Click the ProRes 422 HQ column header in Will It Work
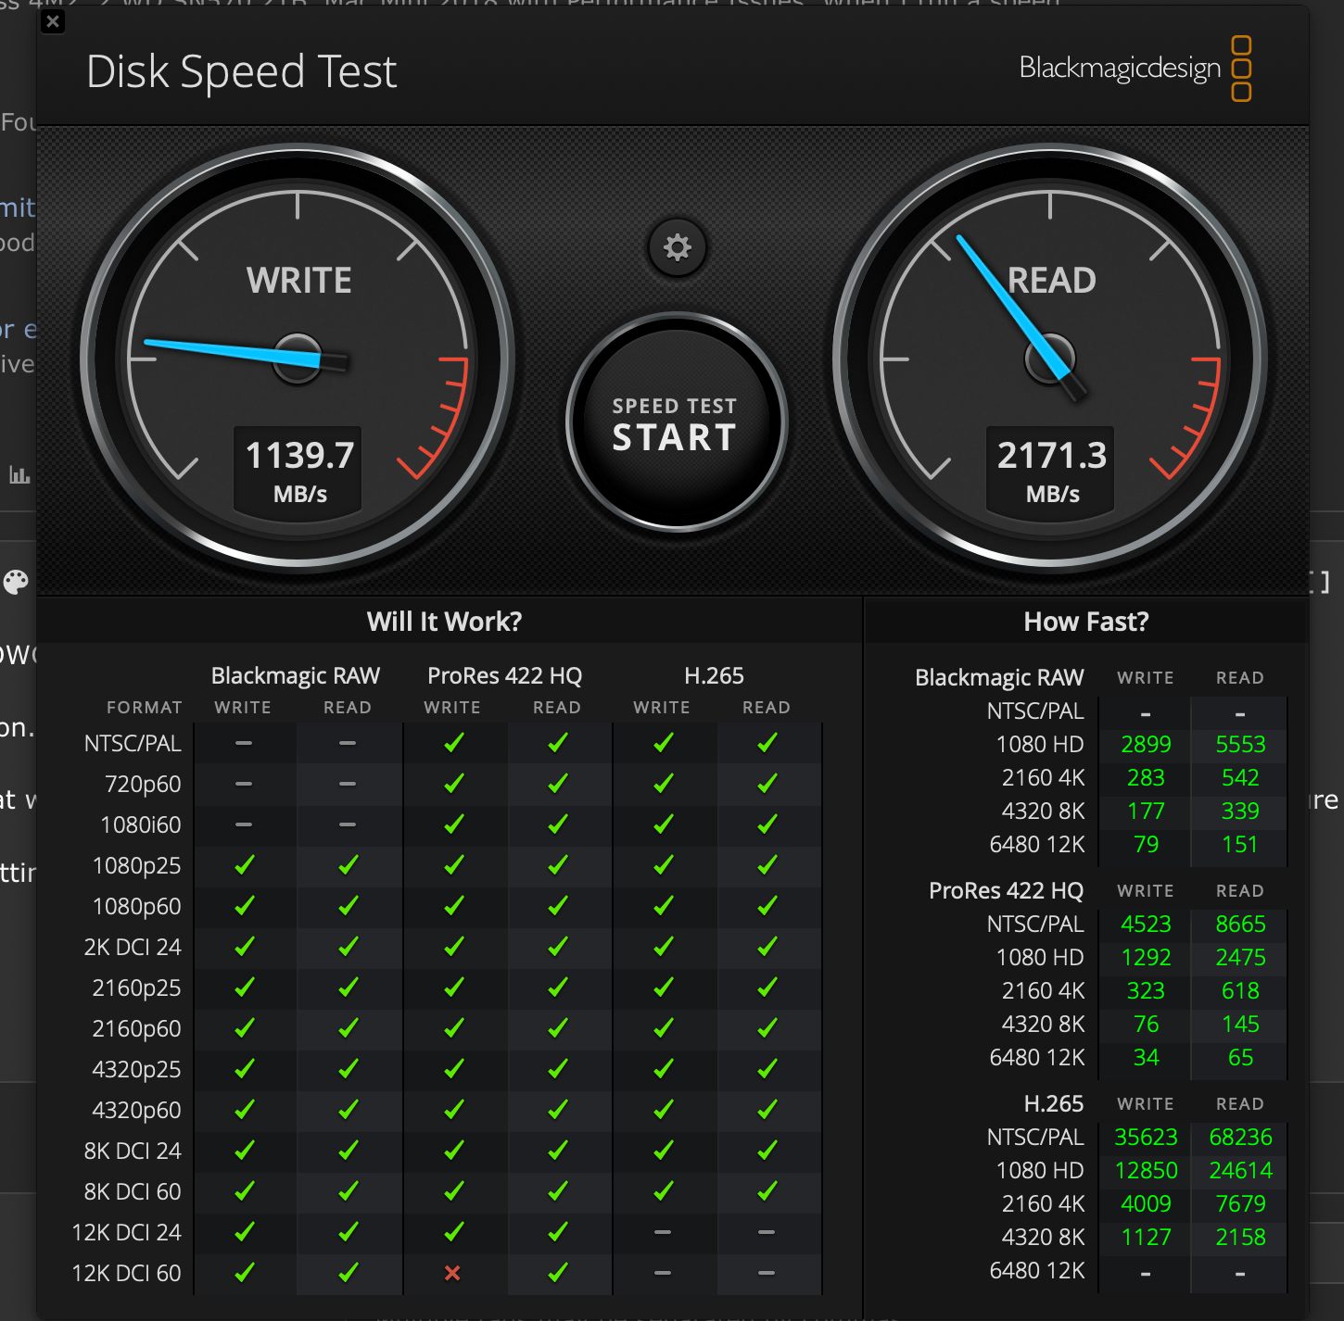 coord(504,676)
